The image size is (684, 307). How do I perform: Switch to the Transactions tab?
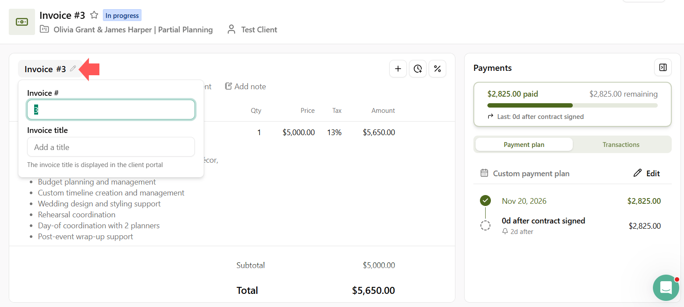tap(621, 144)
